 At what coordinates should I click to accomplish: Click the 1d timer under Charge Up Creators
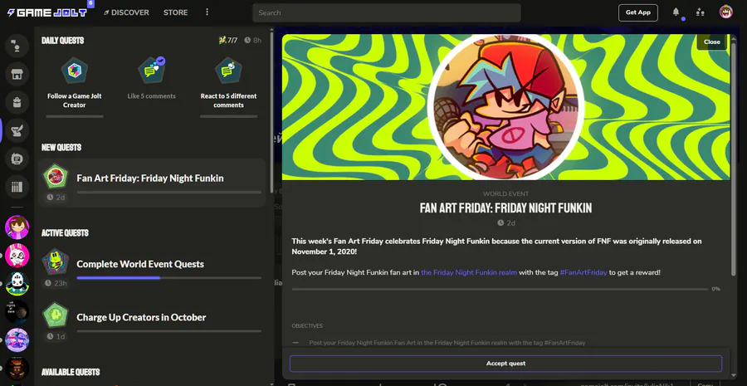click(55, 336)
